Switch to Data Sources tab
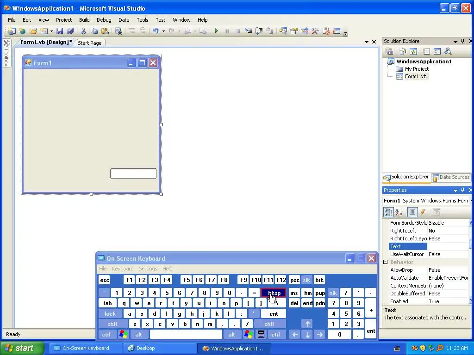Screen dimensions: 474x355 pyautogui.click(x=451, y=177)
